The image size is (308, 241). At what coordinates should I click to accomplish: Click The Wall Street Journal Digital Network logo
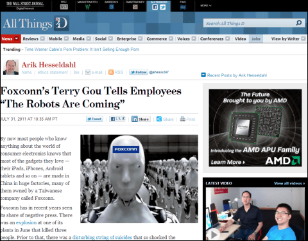25,6
